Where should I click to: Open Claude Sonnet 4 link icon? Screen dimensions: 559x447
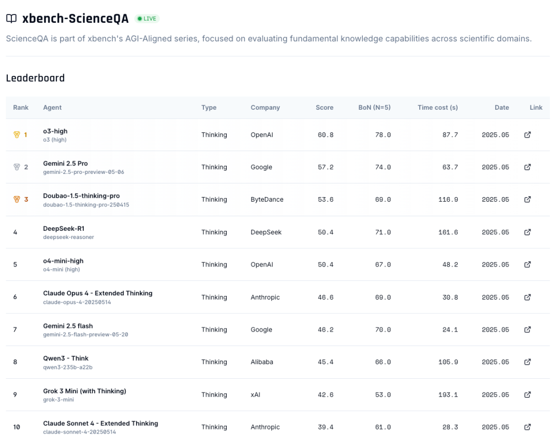(x=527, y=427)
